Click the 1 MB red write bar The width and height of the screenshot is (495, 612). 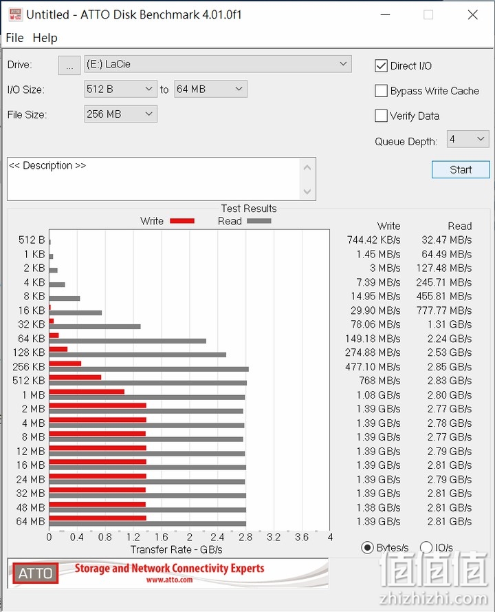click(87, 392)
